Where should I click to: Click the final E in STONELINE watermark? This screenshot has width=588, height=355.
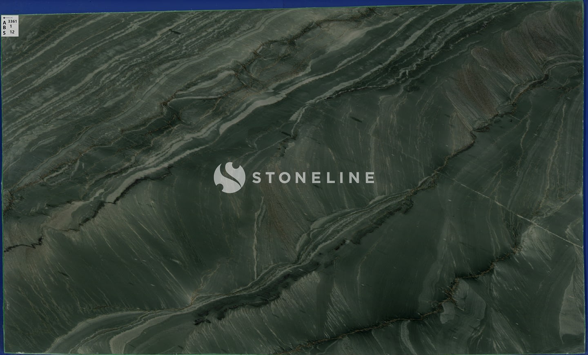(x=369, y=178)
